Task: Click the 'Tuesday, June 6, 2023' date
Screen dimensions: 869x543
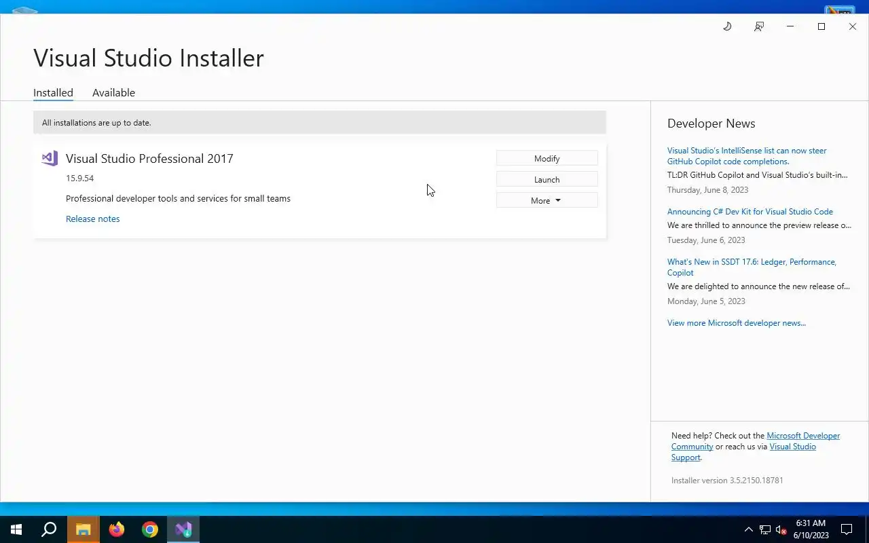Action: (706, 240)
